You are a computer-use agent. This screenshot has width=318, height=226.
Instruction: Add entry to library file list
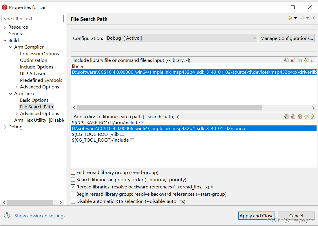(x=286, y=60)
